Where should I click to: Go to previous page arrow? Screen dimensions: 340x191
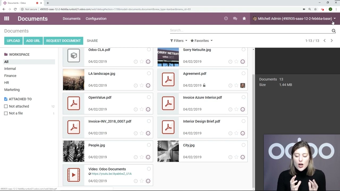324,41
